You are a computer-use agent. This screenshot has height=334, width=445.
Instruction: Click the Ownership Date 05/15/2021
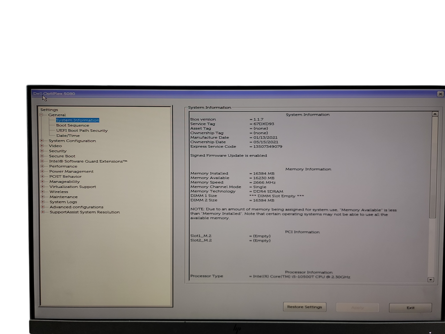266,142
